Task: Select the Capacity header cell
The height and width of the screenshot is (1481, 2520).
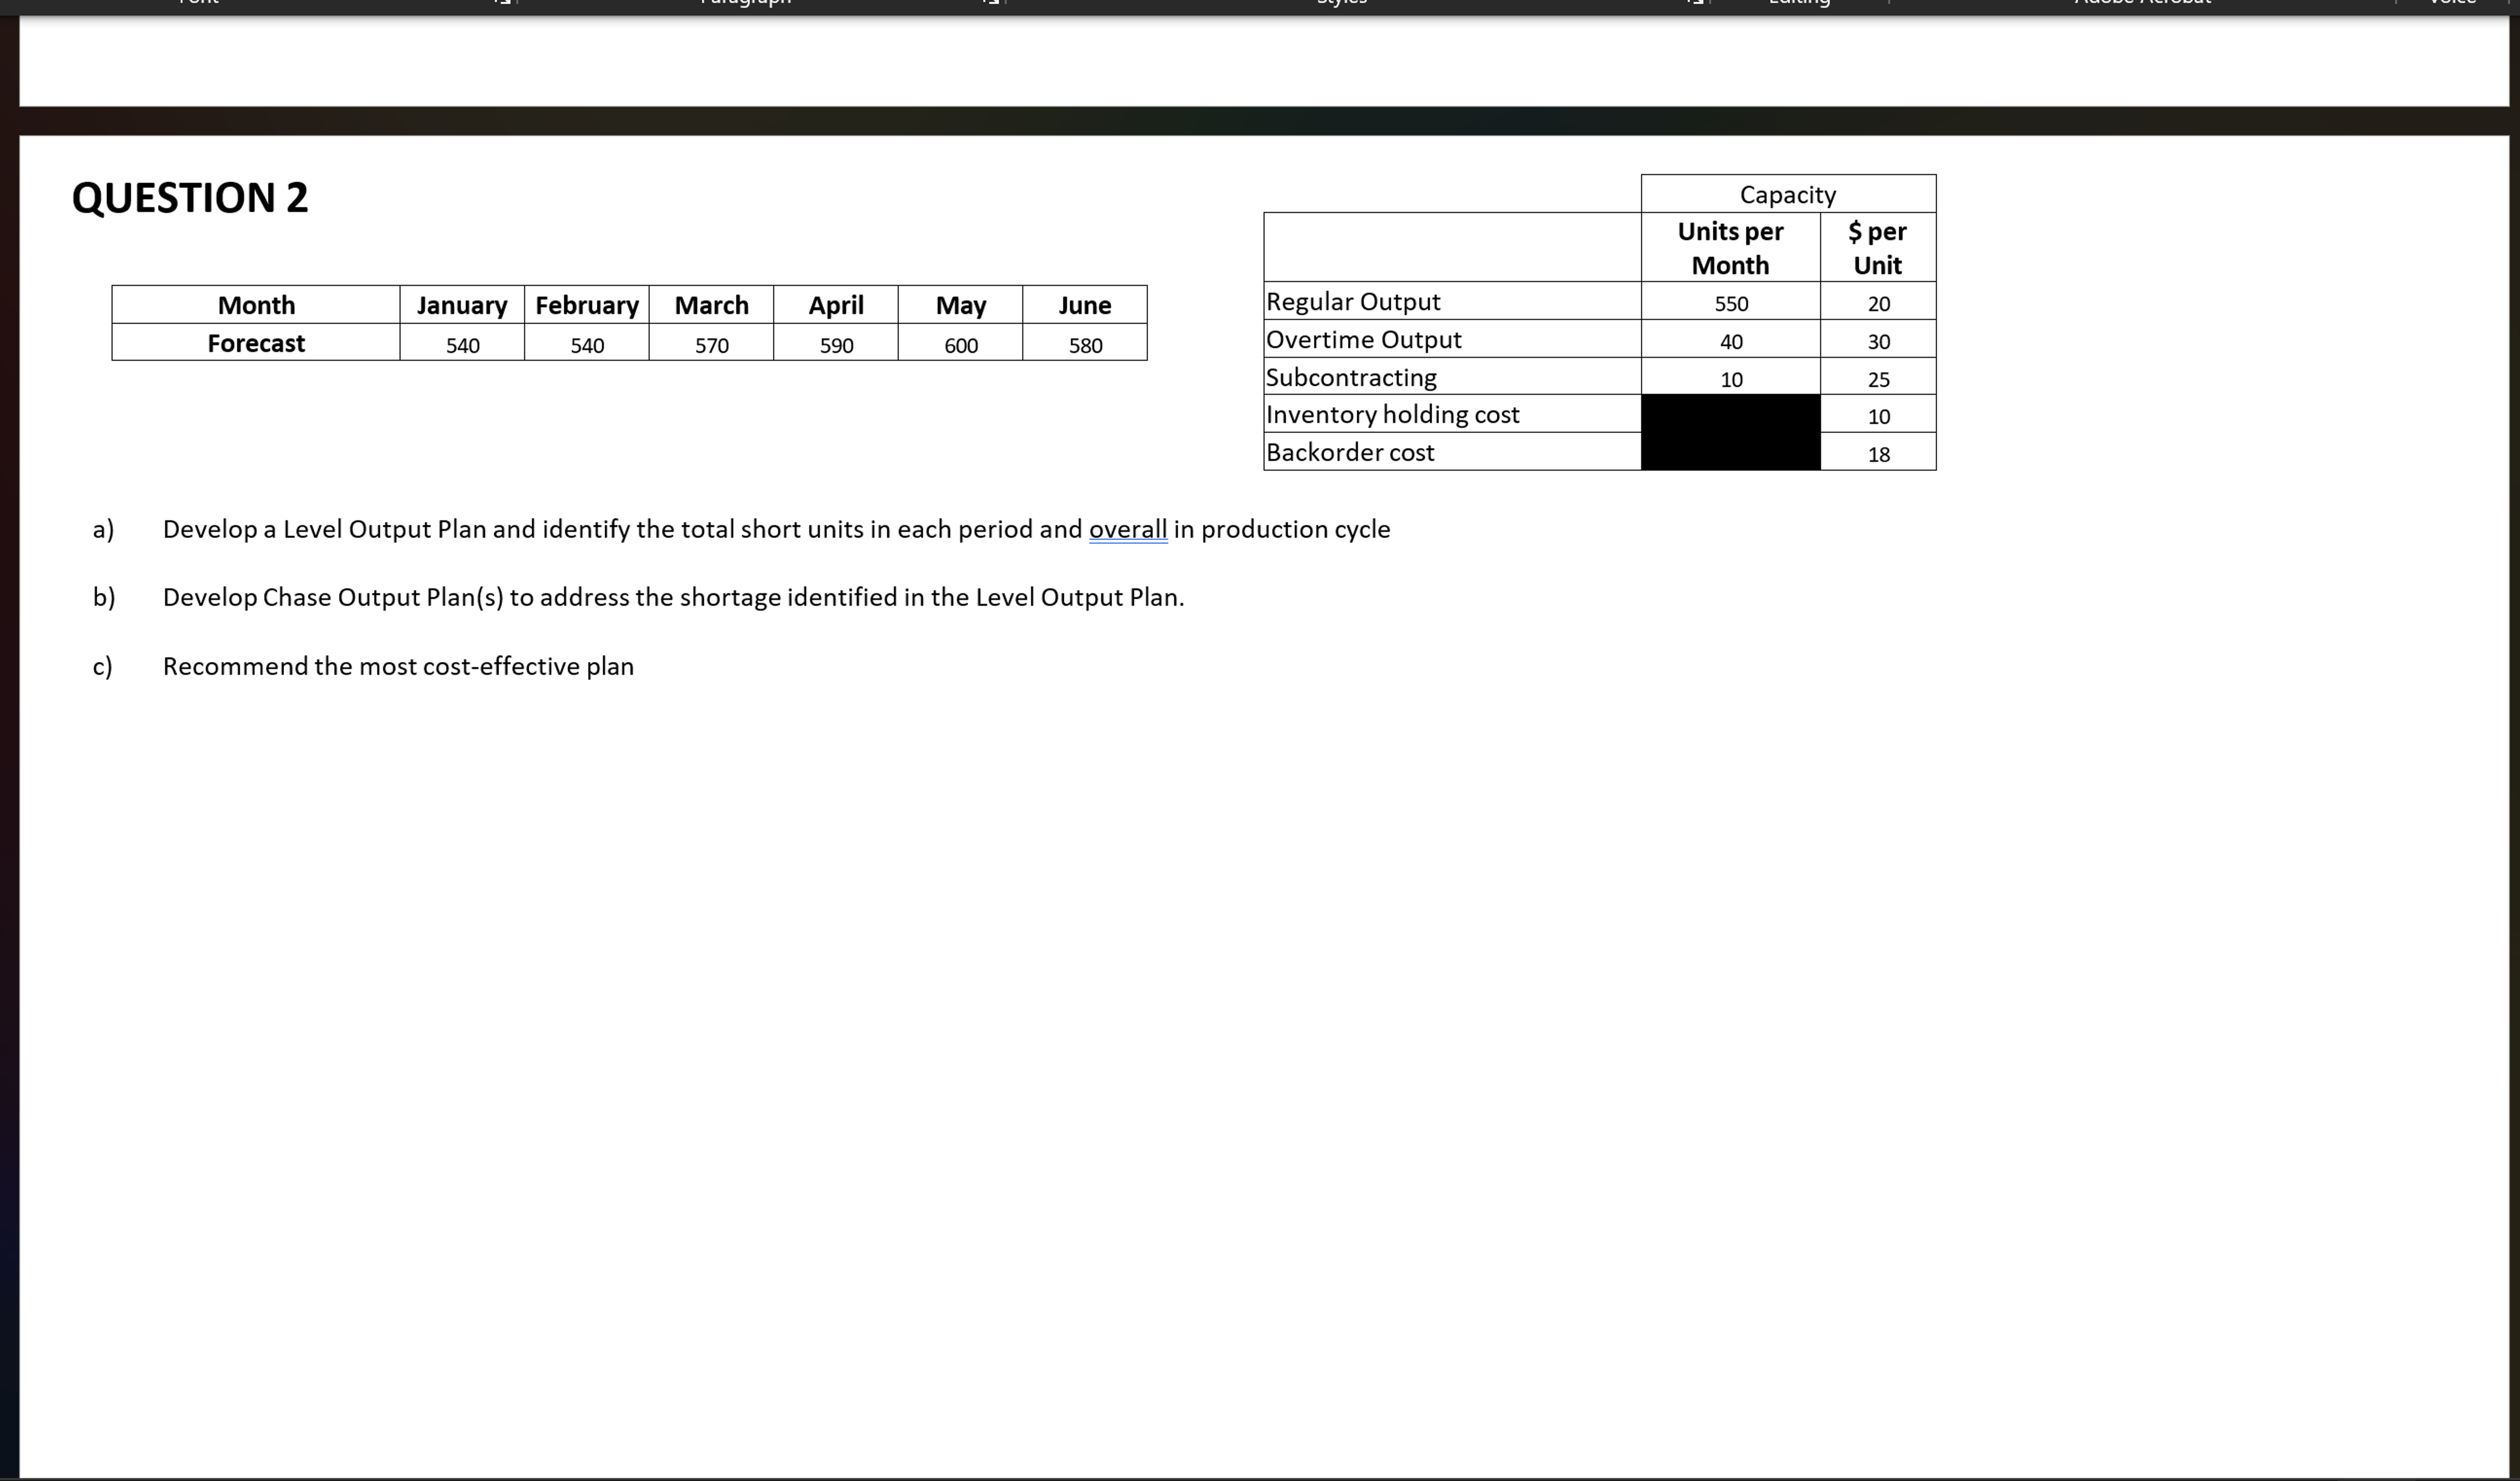Action: pos(1787,194)
